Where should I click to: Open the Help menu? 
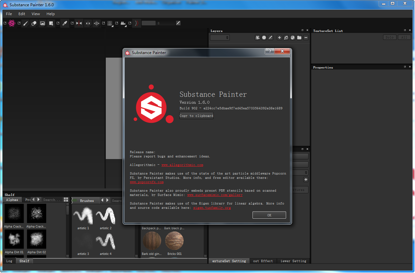50,14
